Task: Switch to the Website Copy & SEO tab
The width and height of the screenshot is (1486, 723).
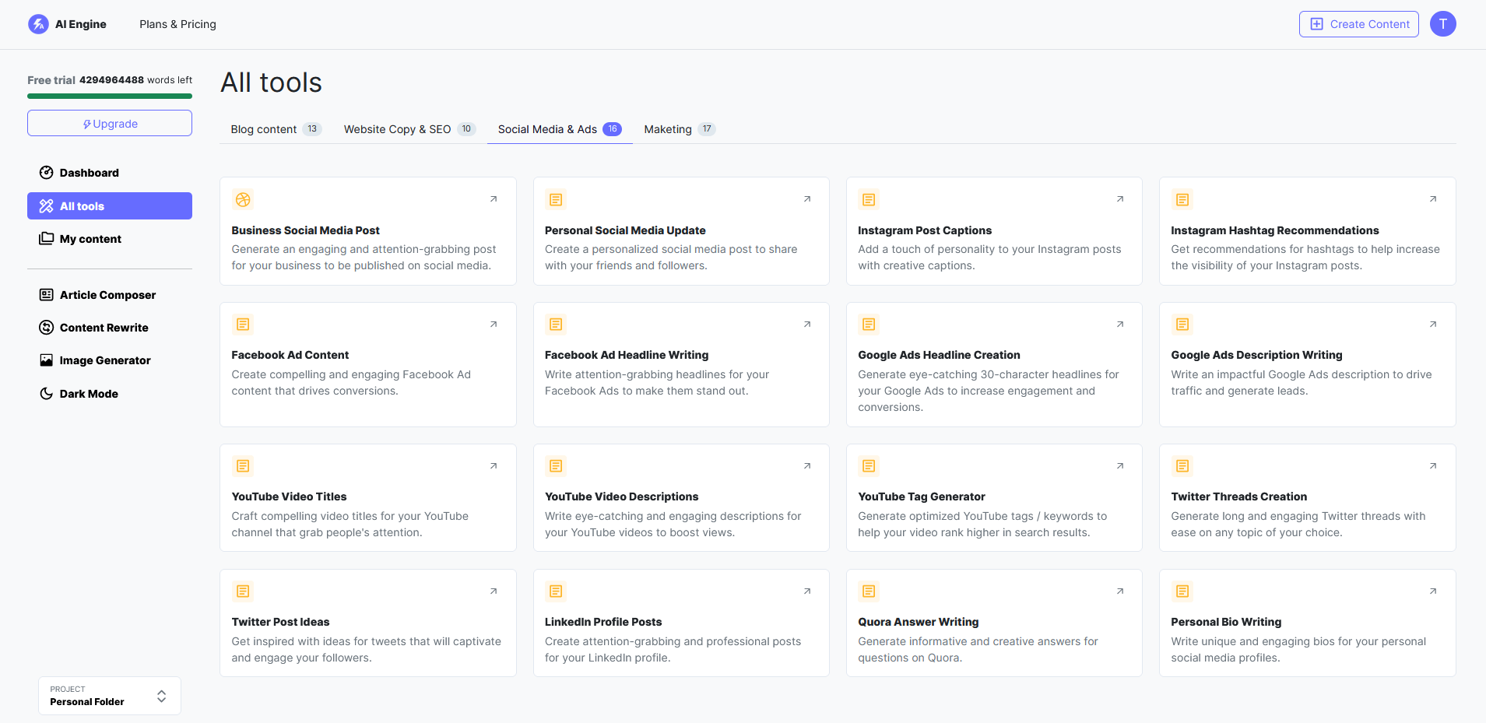Action: (410, 129)
